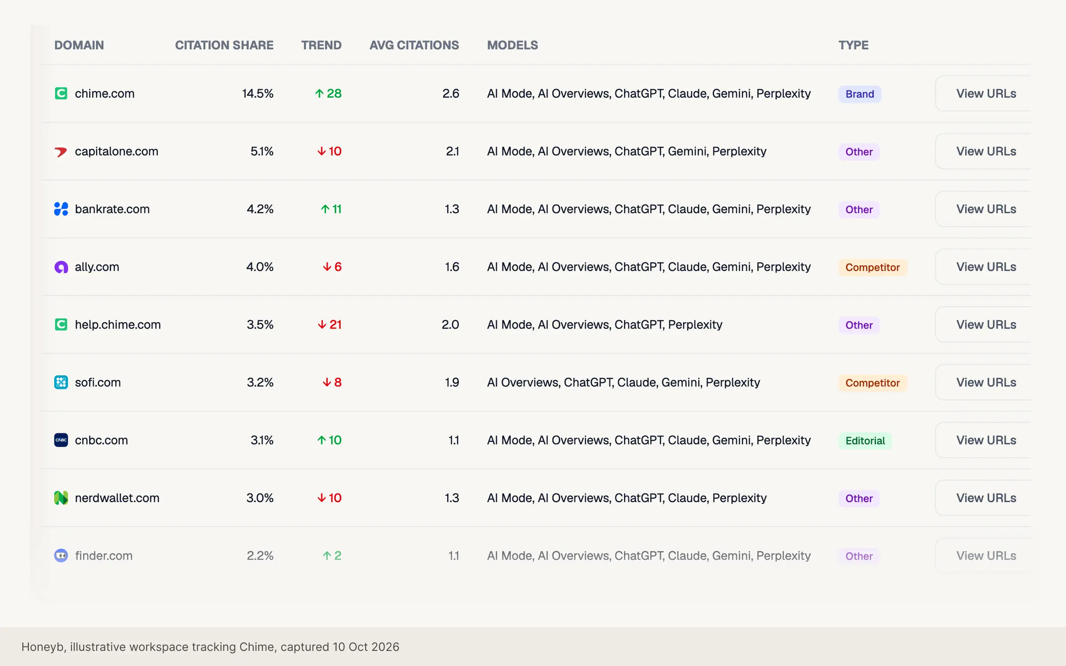Viewport: 1066px width, 666px height.
Task: Click the ally.com purple logo icon
Action: [x=61, y=267]
